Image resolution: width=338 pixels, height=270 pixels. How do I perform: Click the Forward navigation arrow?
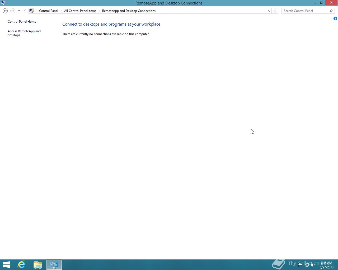pyautogui.click(x=12, y=11)
